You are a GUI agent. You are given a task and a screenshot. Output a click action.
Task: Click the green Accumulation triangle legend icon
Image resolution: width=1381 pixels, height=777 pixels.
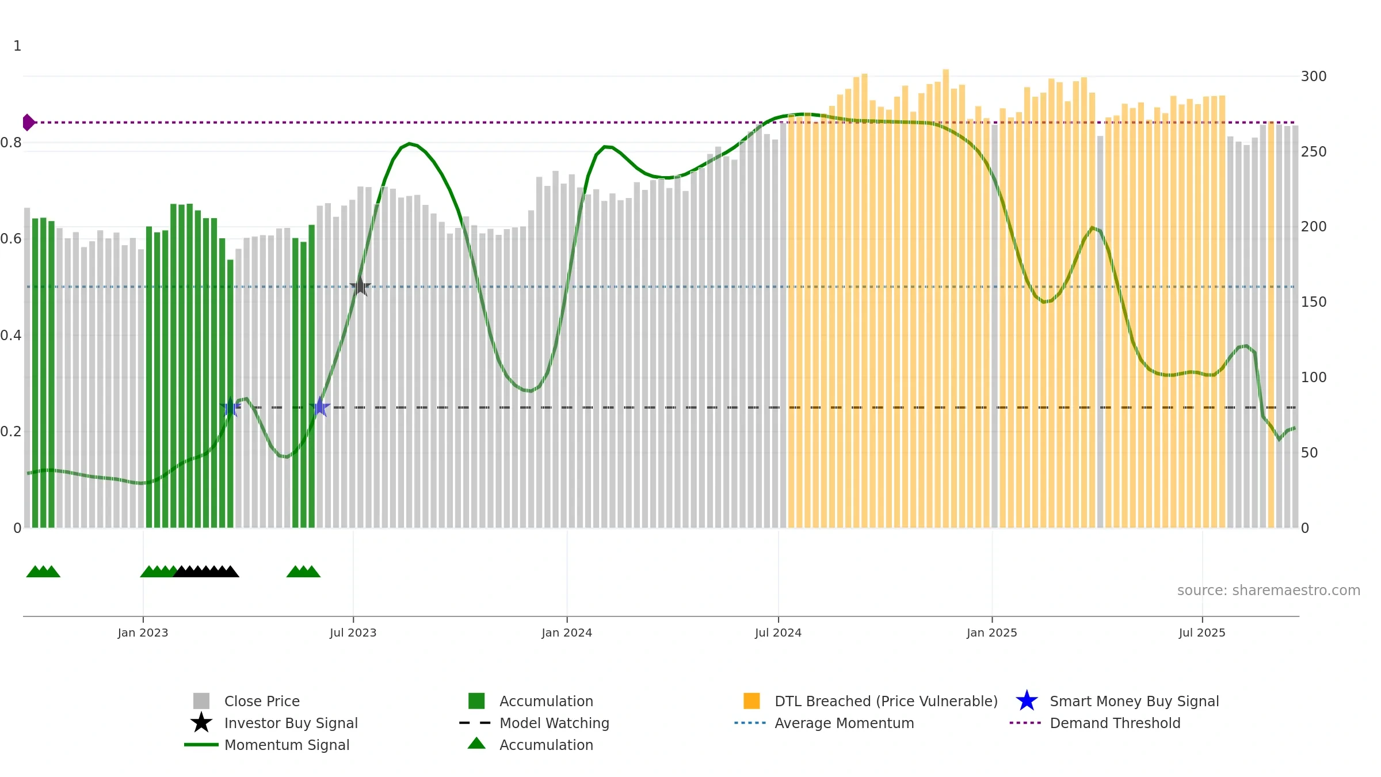(476, 744)
